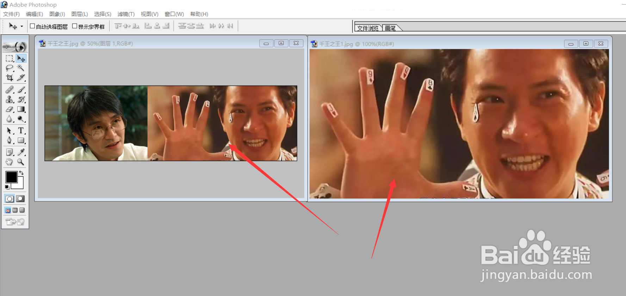The height and width of the screenshot is (296, 626).
Task: Align vertical centers button in options bar
Action: point(127,26)
